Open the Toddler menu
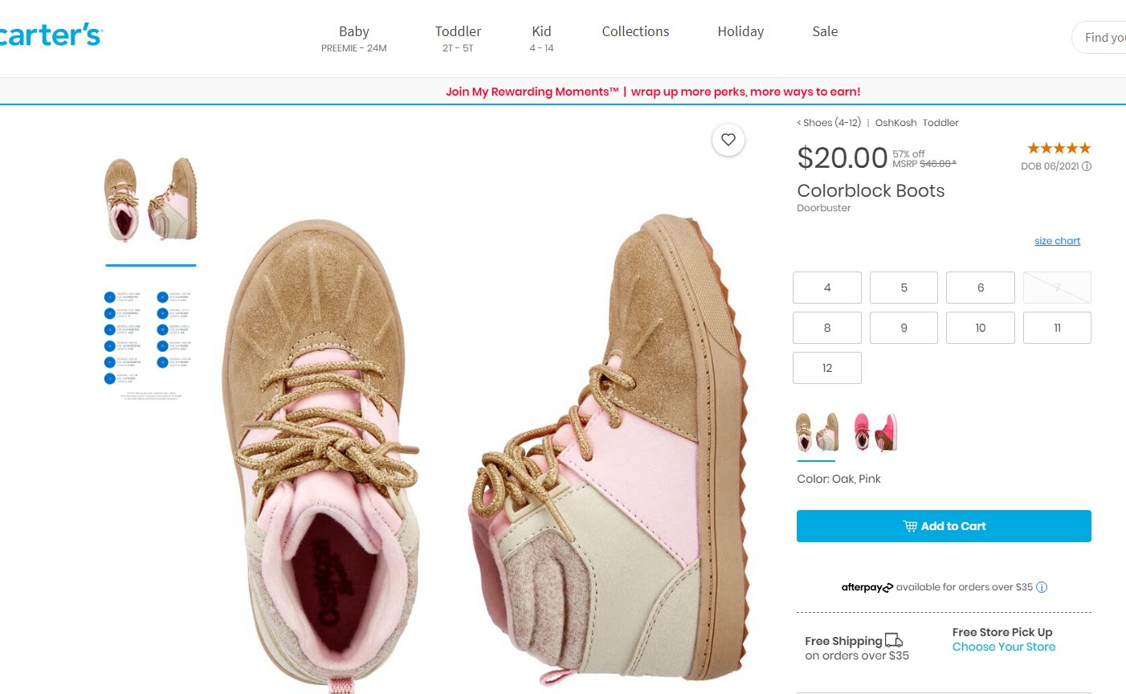The width and height of the screenshot is (1126, 694). 458,38
